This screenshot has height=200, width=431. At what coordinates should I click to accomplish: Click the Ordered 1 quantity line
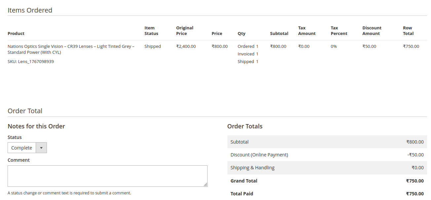pyautogui.click(x=248, y=46)
